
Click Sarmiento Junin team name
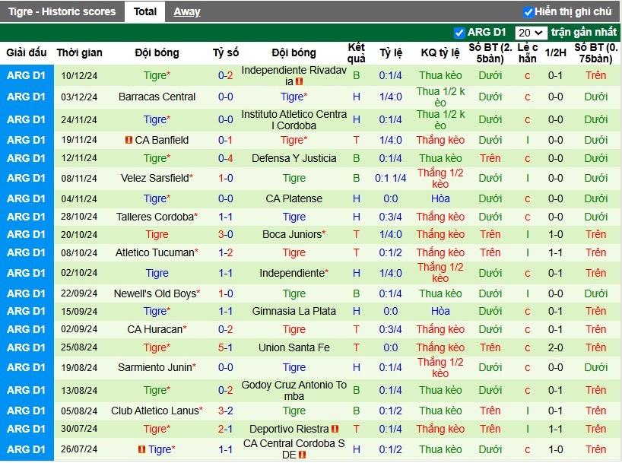[154, 367]
